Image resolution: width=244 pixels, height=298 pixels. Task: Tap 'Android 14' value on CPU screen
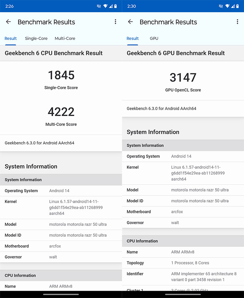pyautogui.click(x=59, y=191)
